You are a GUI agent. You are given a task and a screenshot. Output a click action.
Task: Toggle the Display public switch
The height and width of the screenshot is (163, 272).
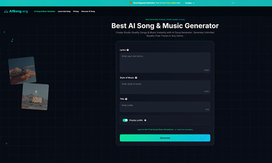point(125,120)
